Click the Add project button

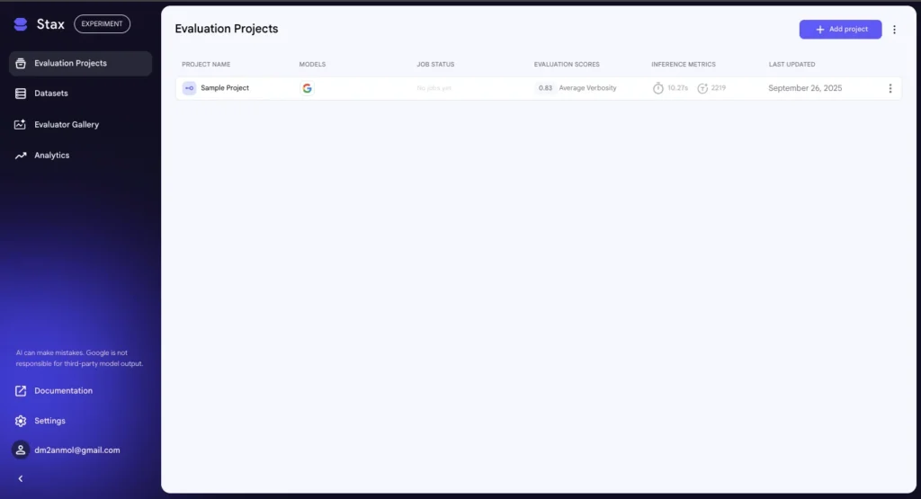841,30
